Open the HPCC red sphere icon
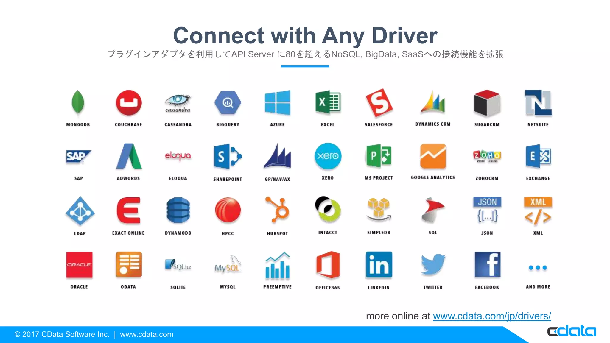Image resolution: width=610 pixels, height=343 pixels. click(x=228, y=210)
